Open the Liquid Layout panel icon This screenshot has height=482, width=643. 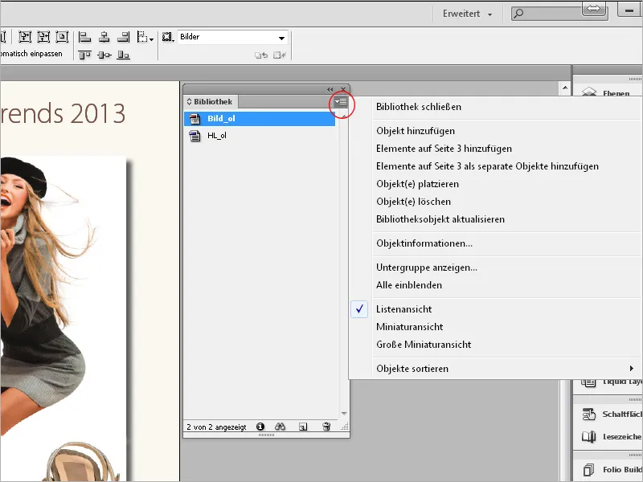pos(588,382)
